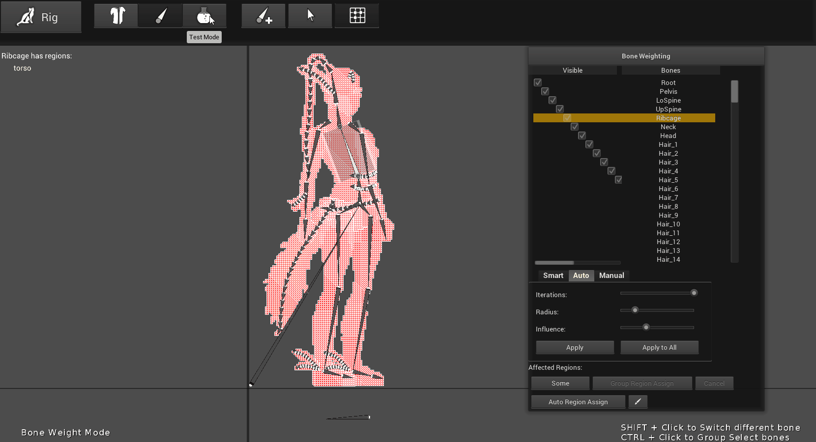Image resolution: width=816 pixels, height=442 pixels.
Task: Select the Hair_12 bone in list
Action: 669,242
